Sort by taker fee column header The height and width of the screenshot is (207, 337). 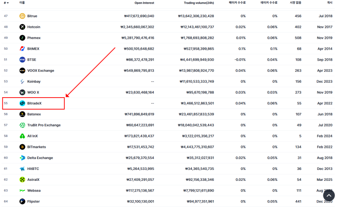click(x=269, y=3)
